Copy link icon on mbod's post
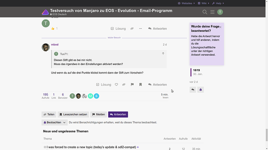This screenshot has height=150, width=268. point(124,85)
